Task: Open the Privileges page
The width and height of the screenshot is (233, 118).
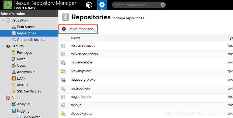Action: click(24, 53)
